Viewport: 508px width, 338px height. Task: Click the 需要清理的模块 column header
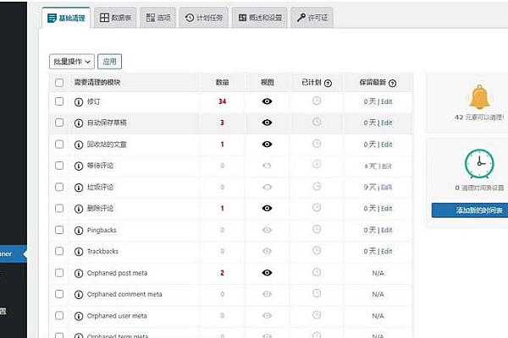coord(97,83)
